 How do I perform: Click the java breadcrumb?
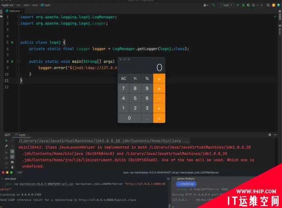tap(35, 5)
